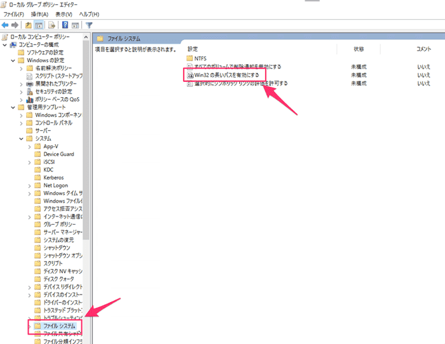This screenshot has width=445, height=344.
Task: Expand the インターネット通信の管理 node
Action: tap(29, 217)
